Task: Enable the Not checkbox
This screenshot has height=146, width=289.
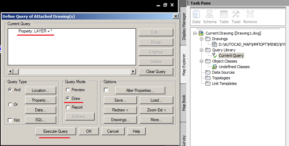Action: [x=10, y=120]
